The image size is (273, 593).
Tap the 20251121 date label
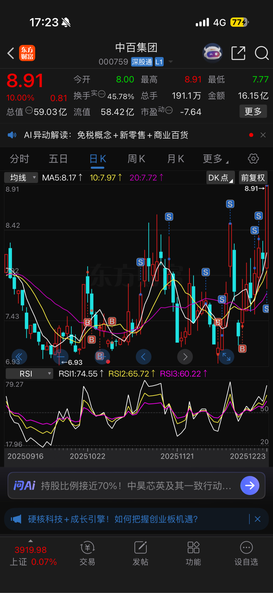tap(177, 456)
